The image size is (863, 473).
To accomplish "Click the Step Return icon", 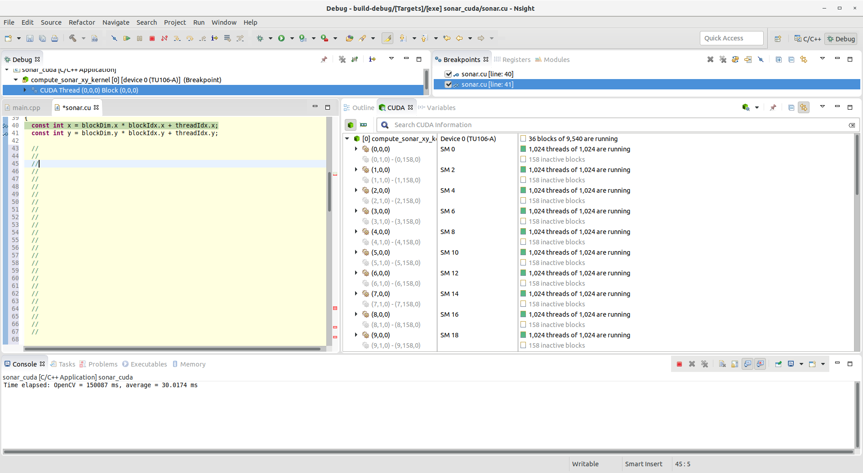I will point(203,39).
